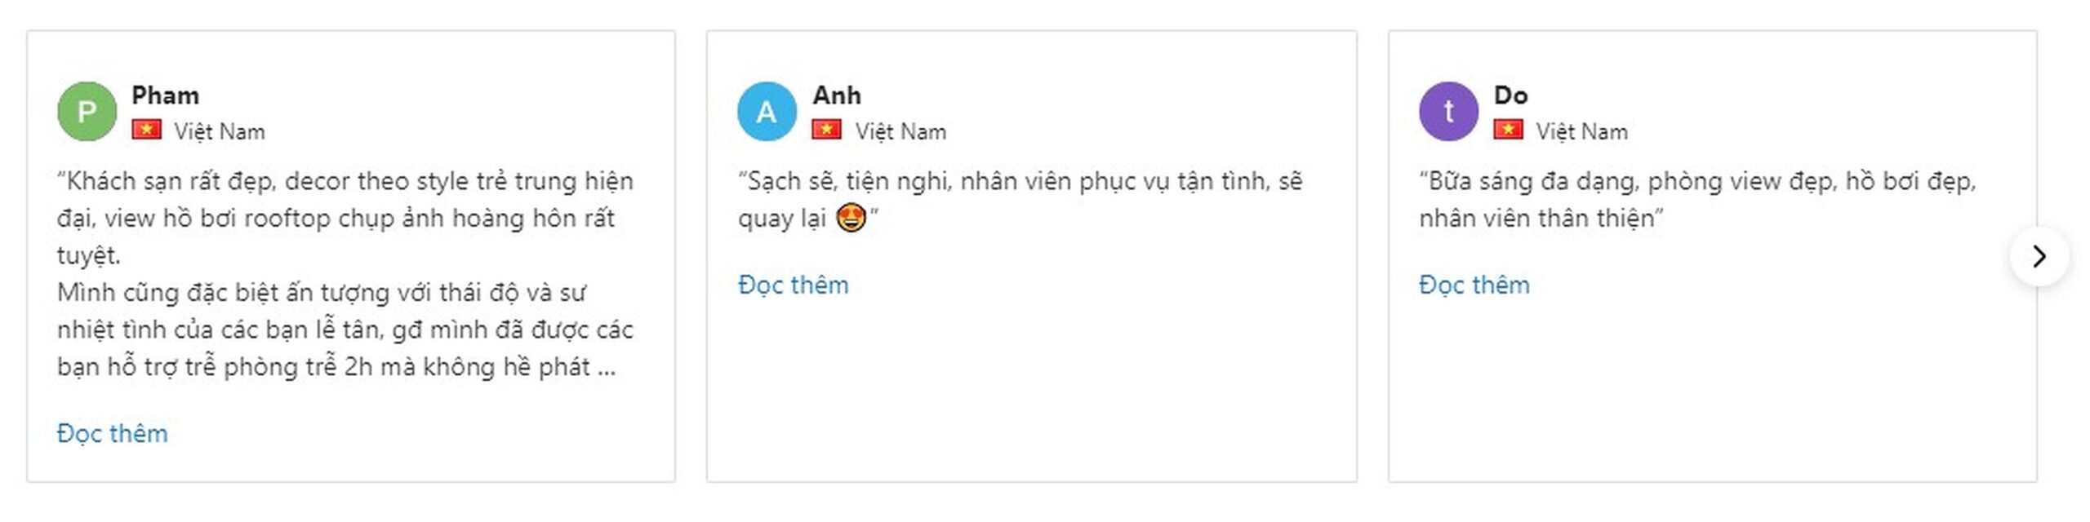Show next reviews with the right arrow
Screen dimensions: 2090x522
tap(2039, 256)
